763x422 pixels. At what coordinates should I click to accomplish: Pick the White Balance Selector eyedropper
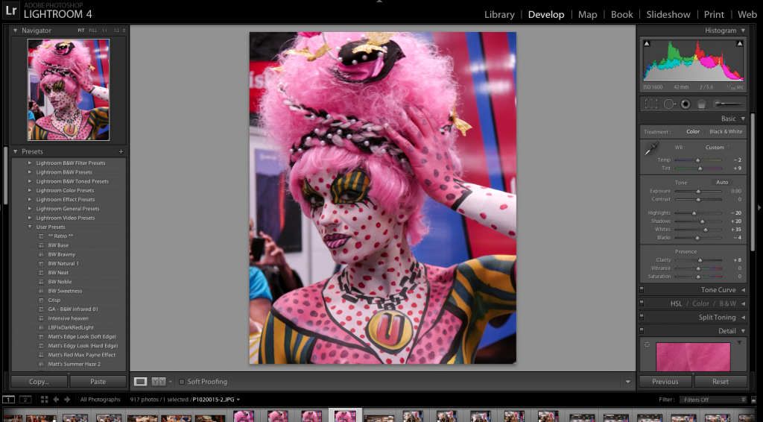point(651,148)
